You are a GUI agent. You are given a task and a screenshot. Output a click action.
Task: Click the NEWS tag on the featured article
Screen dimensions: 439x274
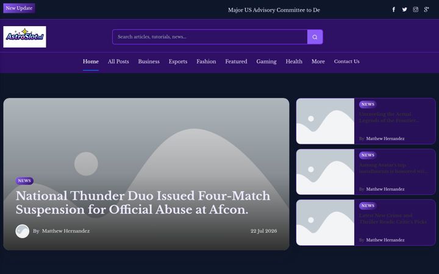click(24, 181)
